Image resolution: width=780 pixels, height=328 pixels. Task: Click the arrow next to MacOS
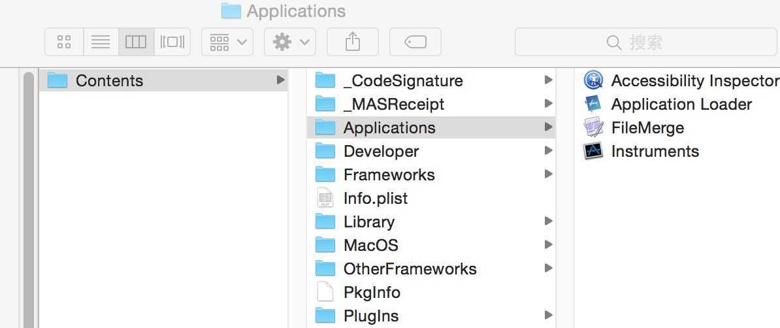[548, 244]
